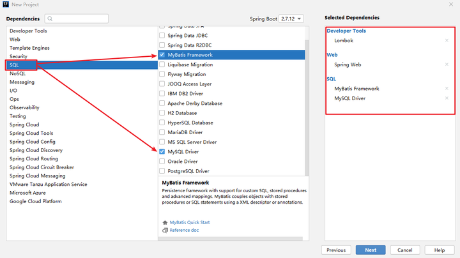Click the reference doc icon
This screenshot has width=460, height=258.
click(165, 231)
